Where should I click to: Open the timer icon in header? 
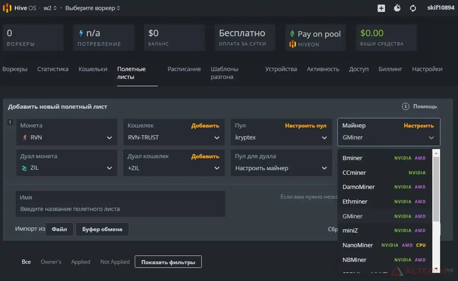(397, 8)
